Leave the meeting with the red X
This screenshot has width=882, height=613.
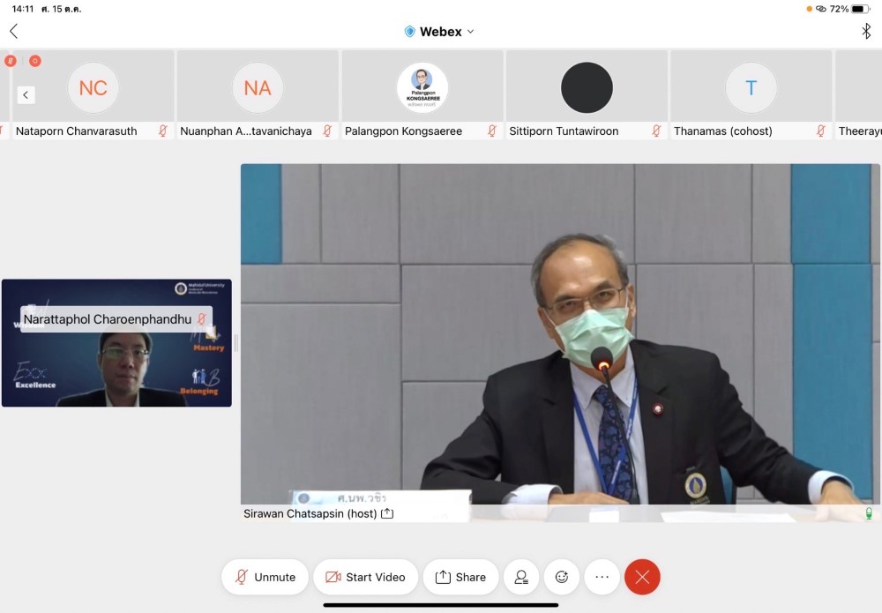tap(642, 577)
